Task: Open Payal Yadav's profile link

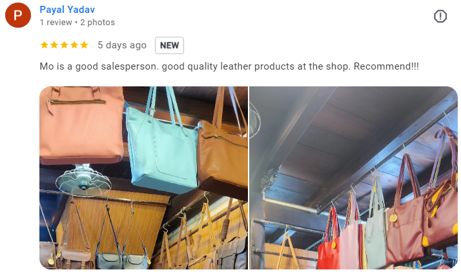Action: [67, 10]
